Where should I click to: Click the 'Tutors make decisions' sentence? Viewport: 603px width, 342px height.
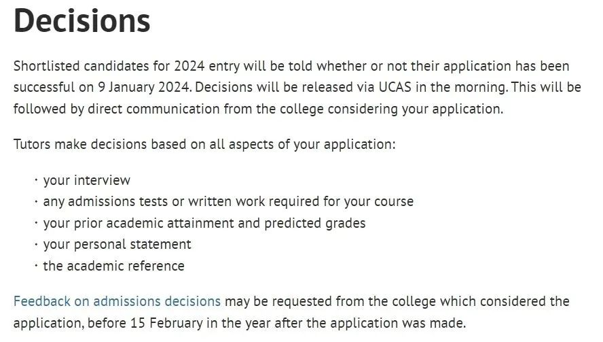[204, 144]
